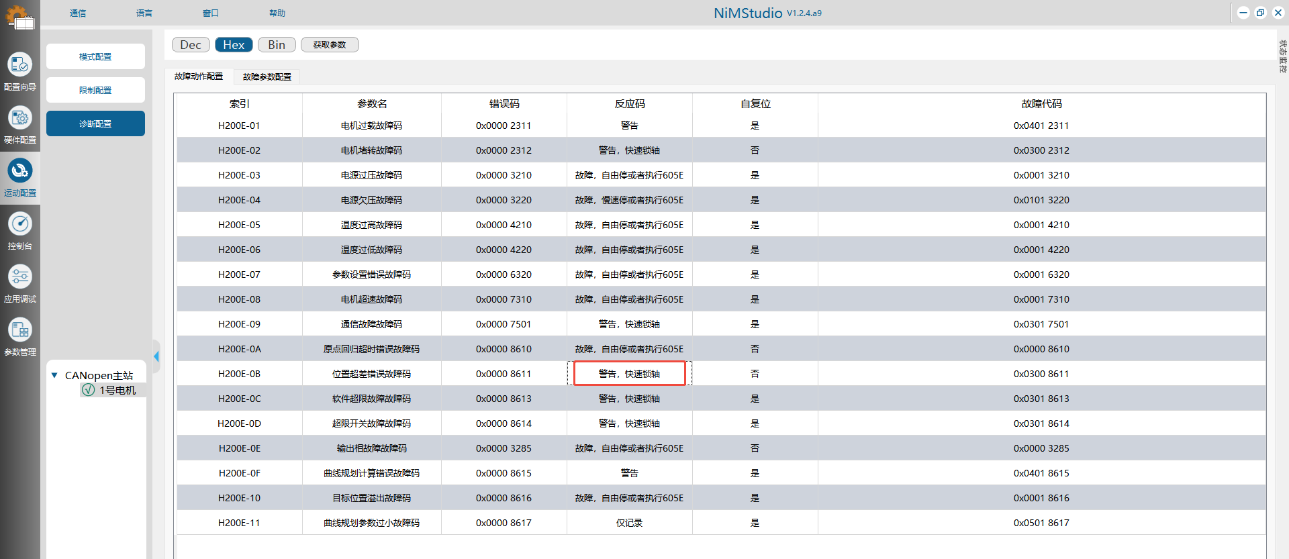The width and height of the screenshot is (1289, 559).
Task: Click parameter name 温度过高故障码
Action: [x=372, y=225]
